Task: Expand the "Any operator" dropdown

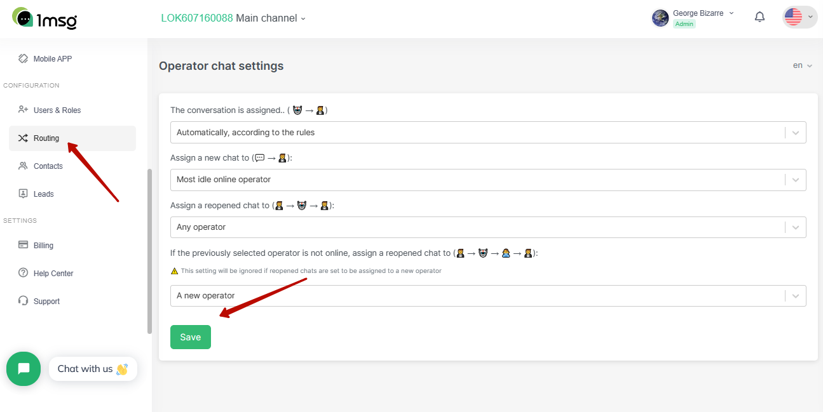Action: 488,227
